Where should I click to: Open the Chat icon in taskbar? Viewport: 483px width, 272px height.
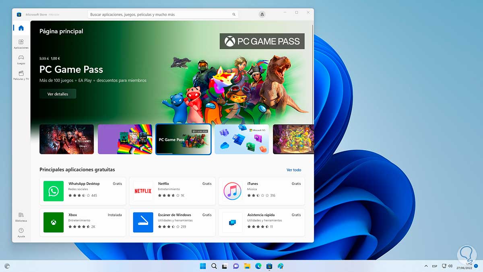(x=236, y=266)
